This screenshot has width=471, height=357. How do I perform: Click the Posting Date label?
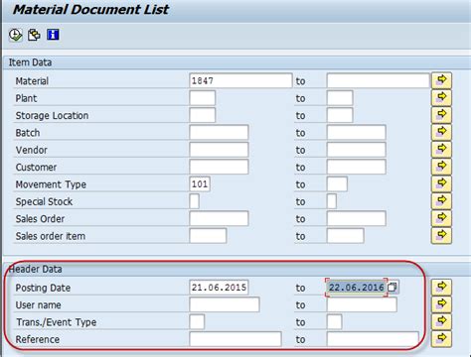tap(43, 288)
